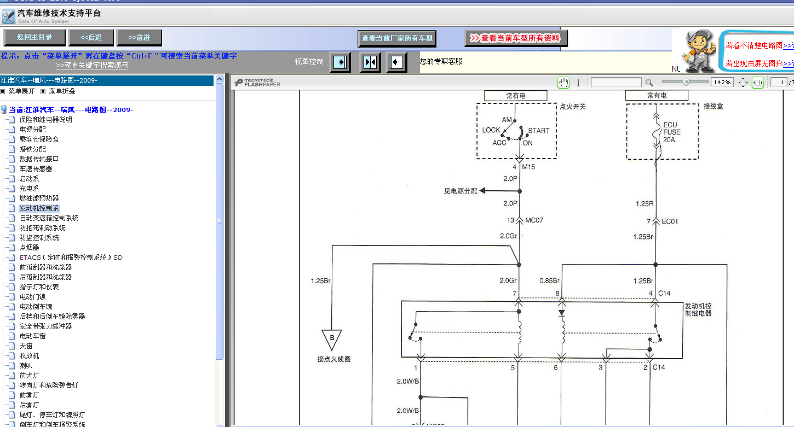Click the document icon beside 前大灯
The width and height of the screenshot is (794, 427).
click(12, 376)
